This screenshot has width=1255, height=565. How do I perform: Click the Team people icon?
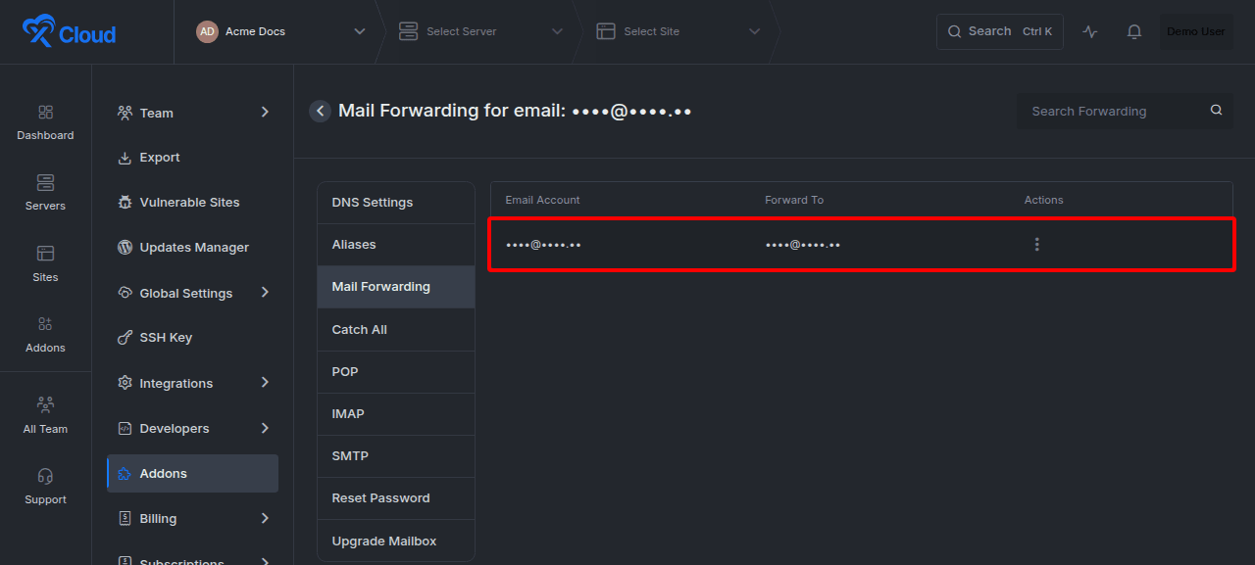125,113
